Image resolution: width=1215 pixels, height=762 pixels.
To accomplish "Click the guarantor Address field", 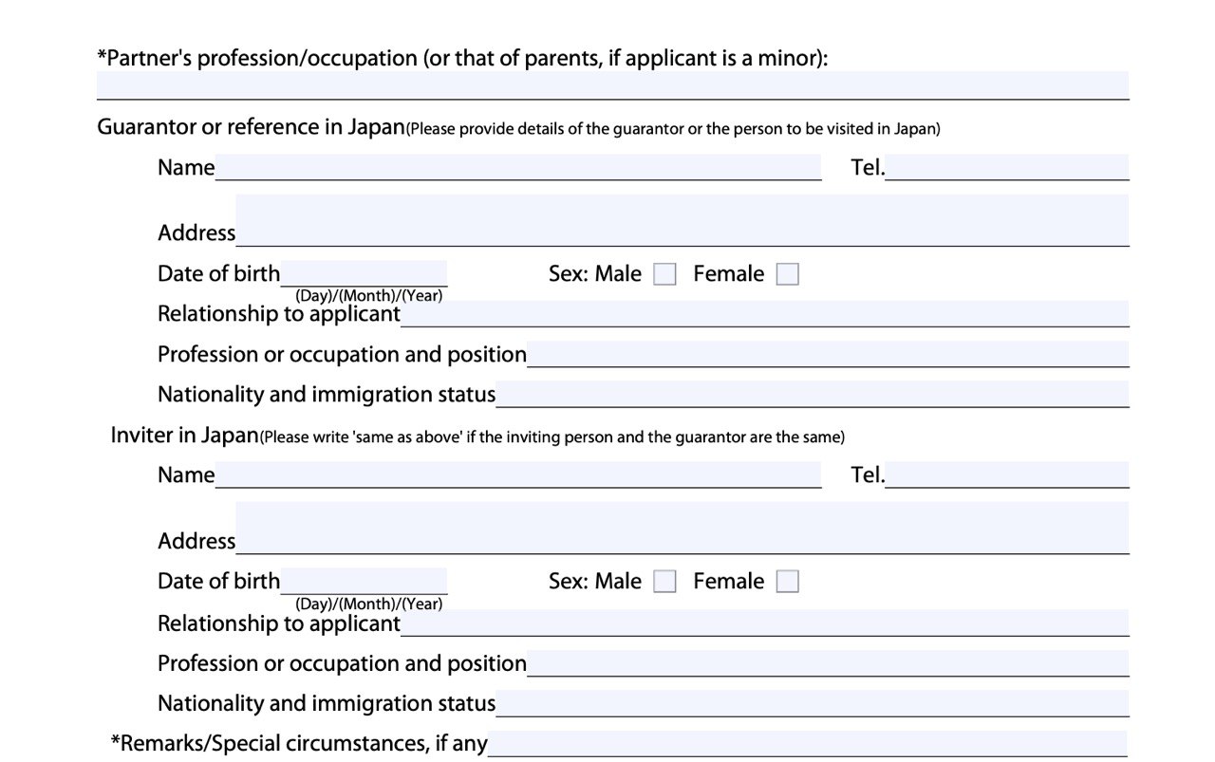I will coord(682,220).
